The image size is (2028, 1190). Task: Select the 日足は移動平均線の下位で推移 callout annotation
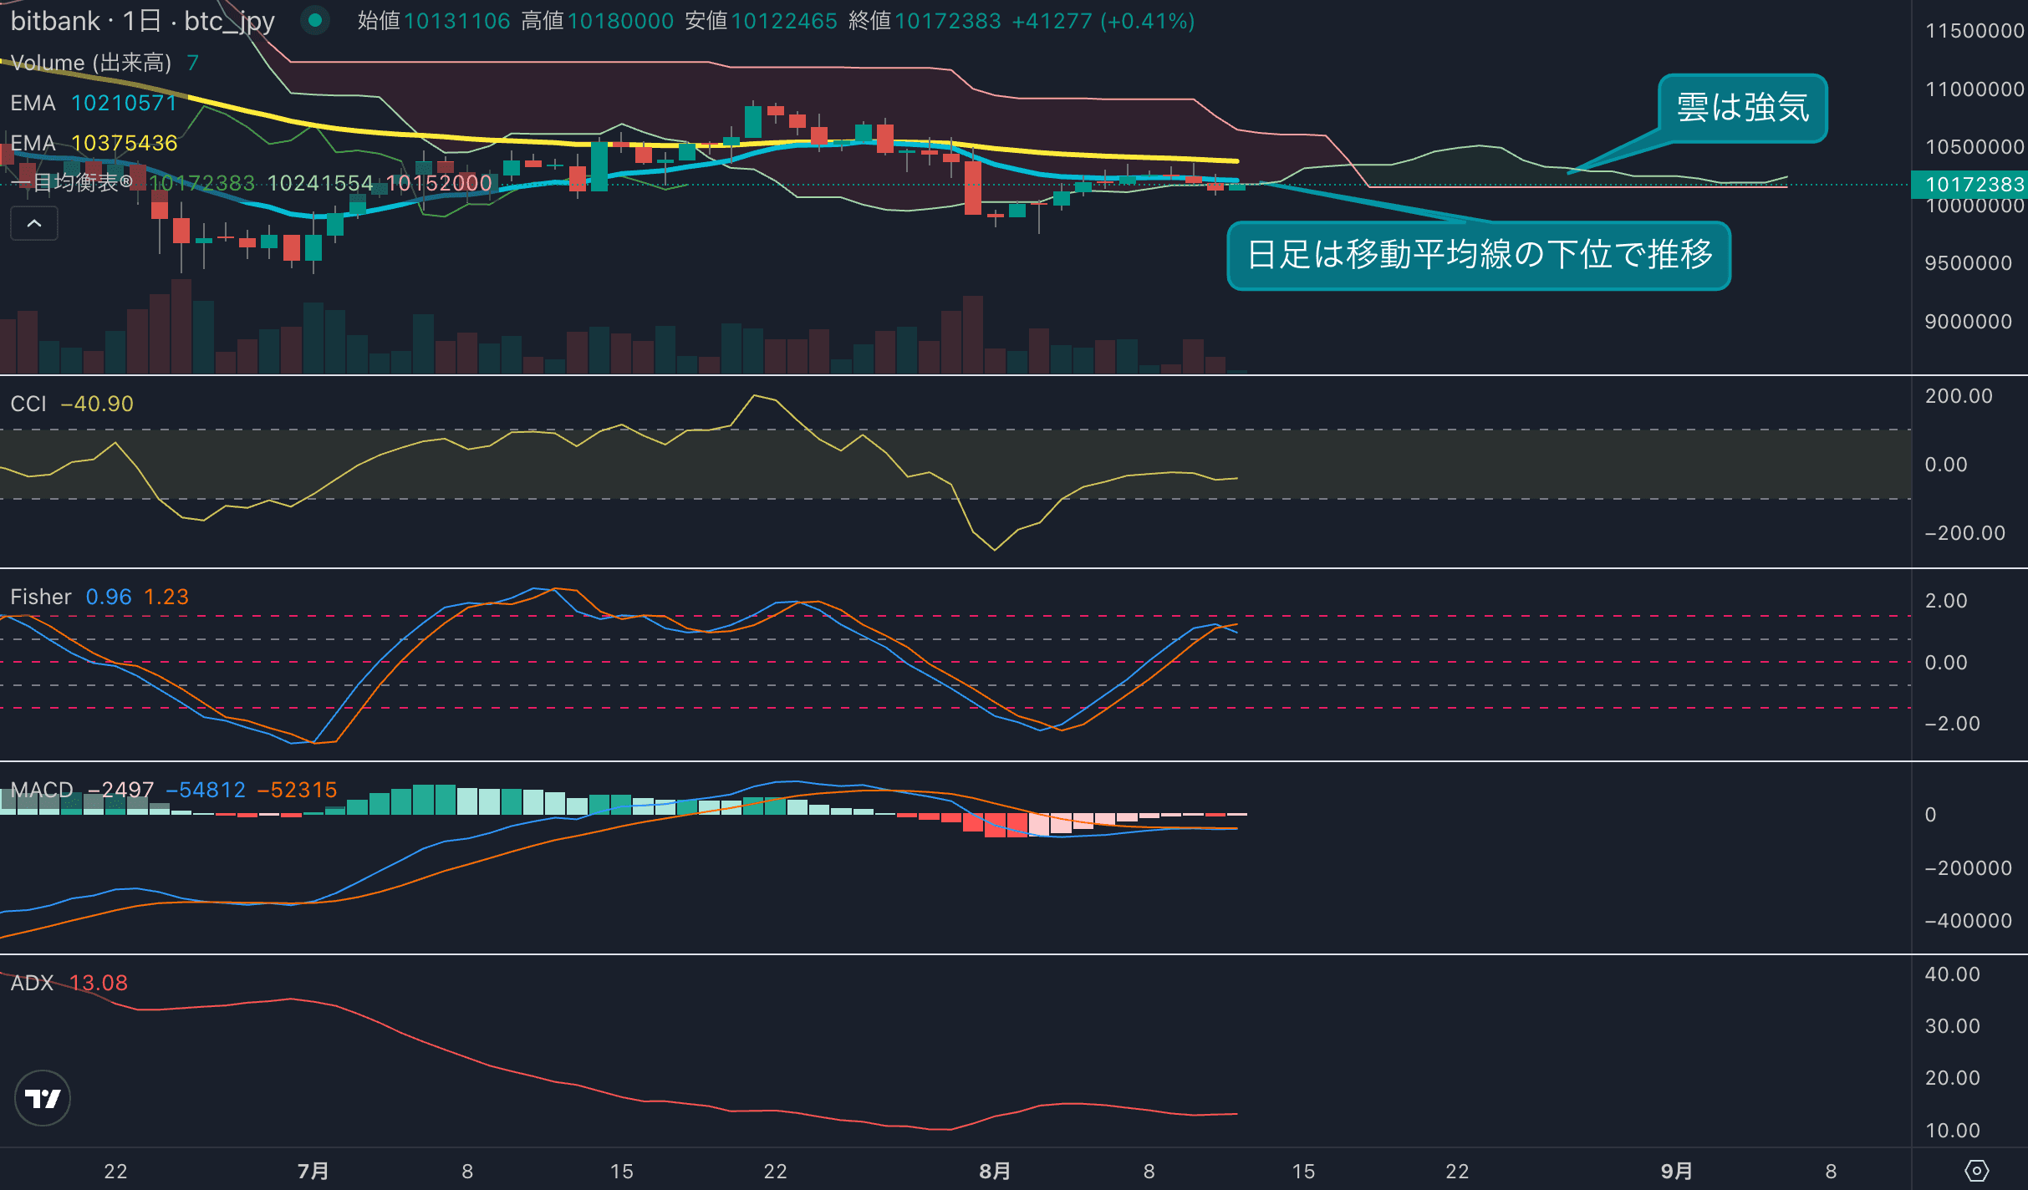(1479, 255)
